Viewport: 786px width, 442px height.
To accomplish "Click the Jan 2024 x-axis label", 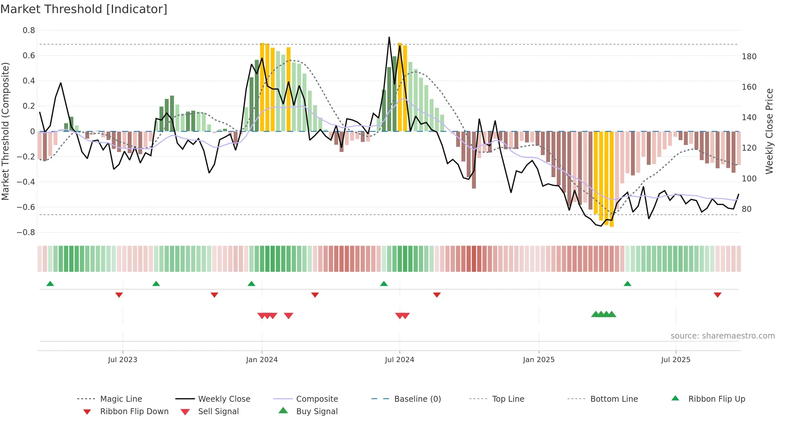I will [x=262, y=360].
